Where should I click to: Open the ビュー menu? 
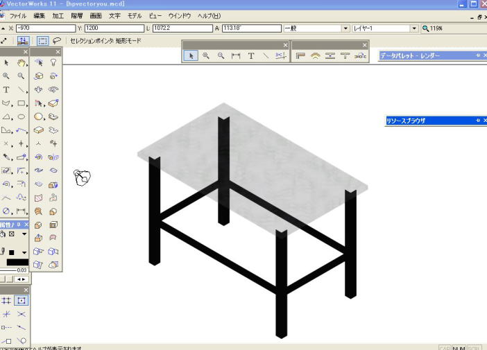[x=155, y=16]
